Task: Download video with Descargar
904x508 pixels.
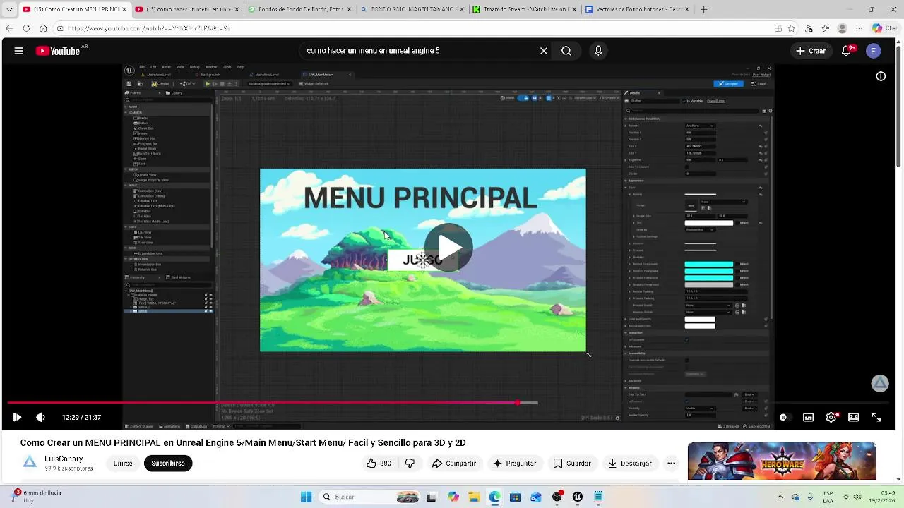Action: (630, 464)
